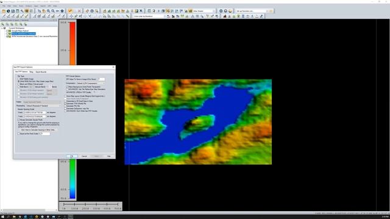Click the lightbulb hill shading icon
This screenshot has height=219, width=390.
[x=154, y=11]
